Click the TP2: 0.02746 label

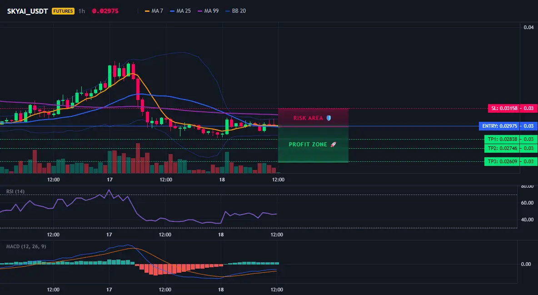(502, 148)
